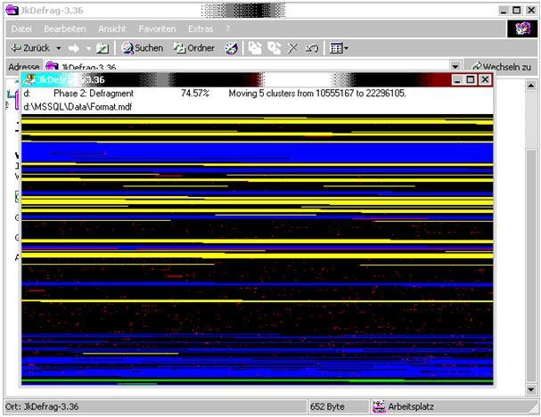Open the views dropdown button
Viewport: 541px width, 417px height.
click(339, 48)
